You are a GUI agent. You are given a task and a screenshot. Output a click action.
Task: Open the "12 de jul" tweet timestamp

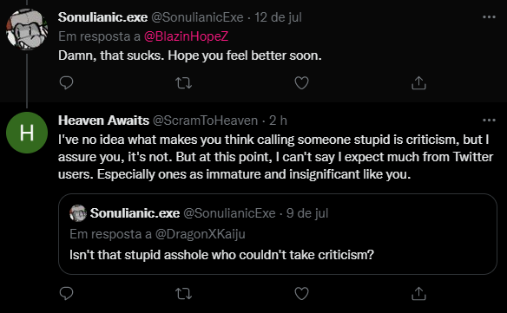[x=278, y=17]
